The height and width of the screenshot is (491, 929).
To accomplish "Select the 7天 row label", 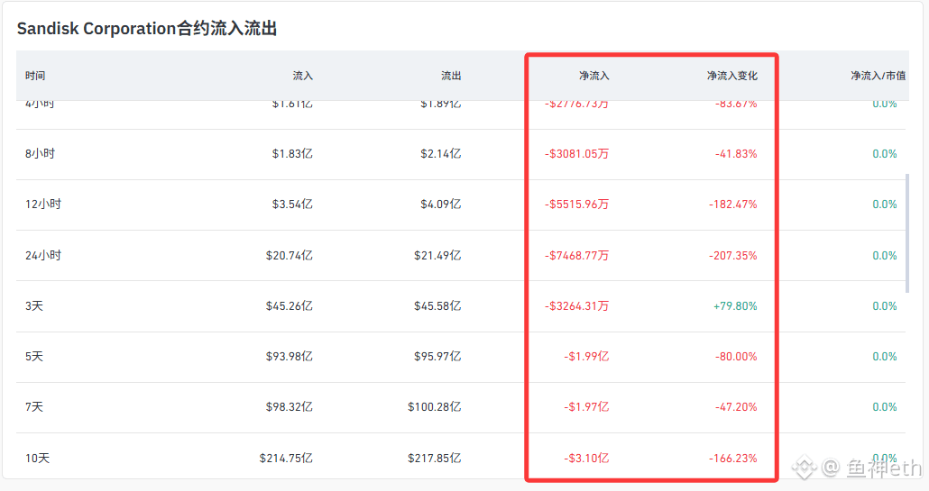I will (33, 407).
